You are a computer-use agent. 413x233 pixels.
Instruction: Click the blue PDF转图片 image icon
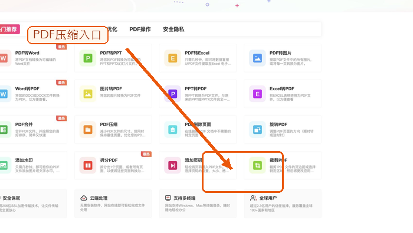(258, 58)
